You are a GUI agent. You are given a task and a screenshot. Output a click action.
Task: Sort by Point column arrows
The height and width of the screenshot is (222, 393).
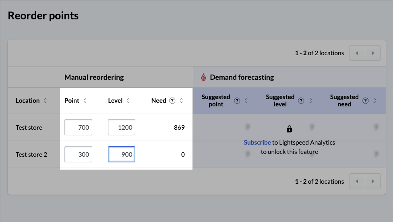pos(85,101)
